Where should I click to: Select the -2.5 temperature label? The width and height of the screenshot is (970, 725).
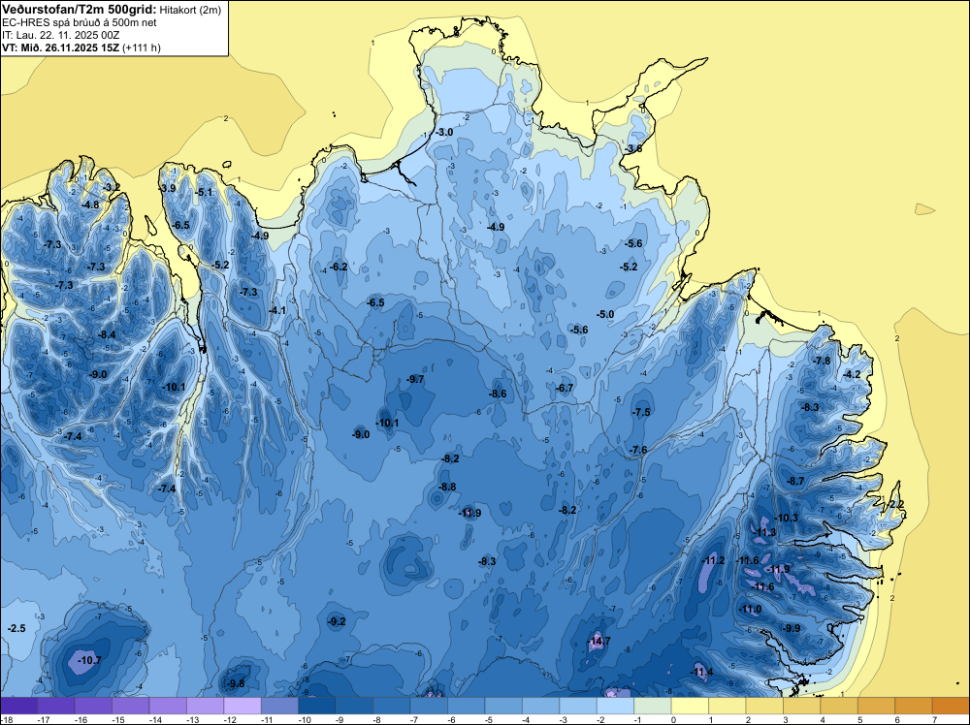click(16, 629)
